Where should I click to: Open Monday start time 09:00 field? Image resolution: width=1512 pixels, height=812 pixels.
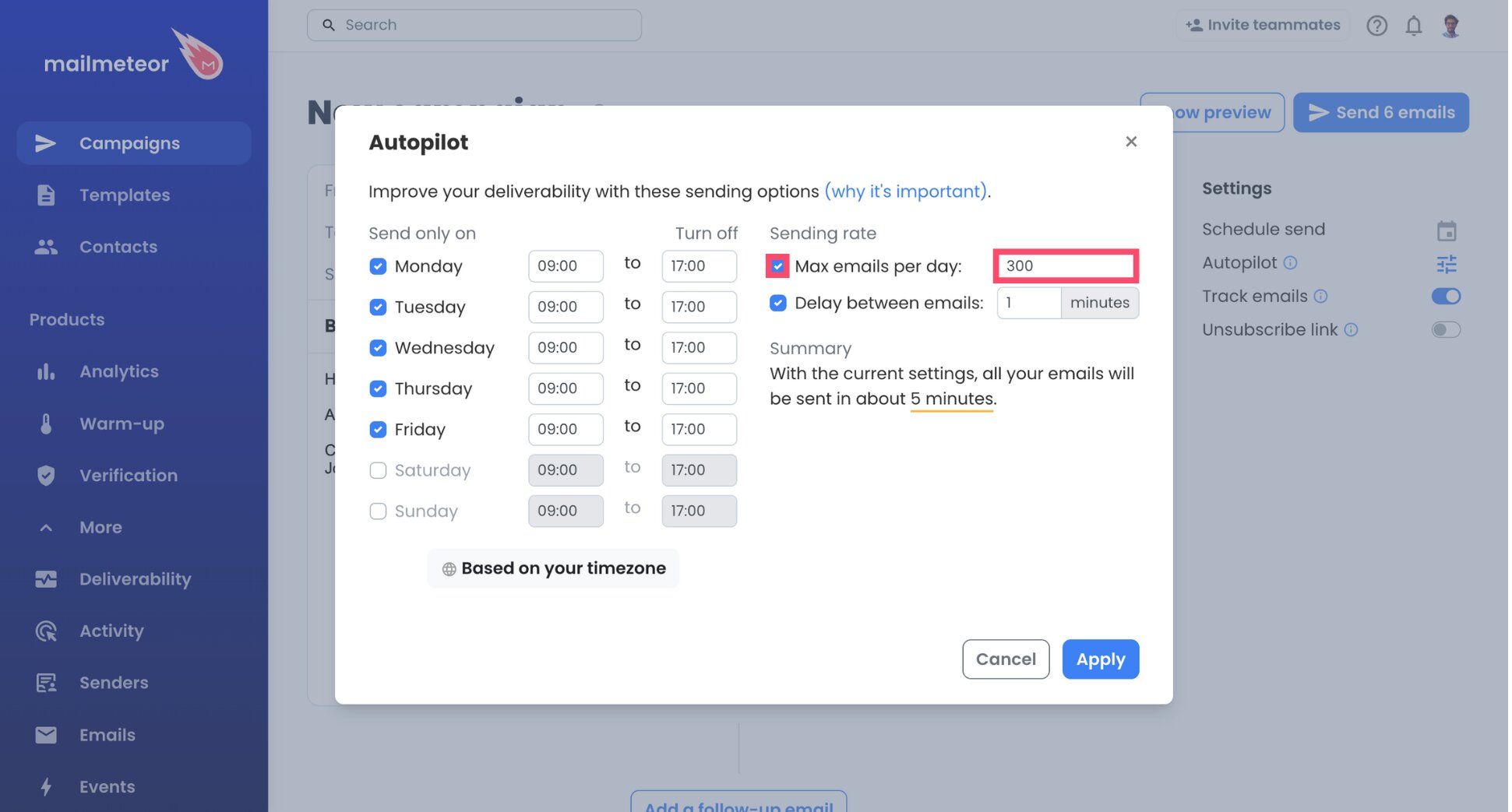(566, 266)
